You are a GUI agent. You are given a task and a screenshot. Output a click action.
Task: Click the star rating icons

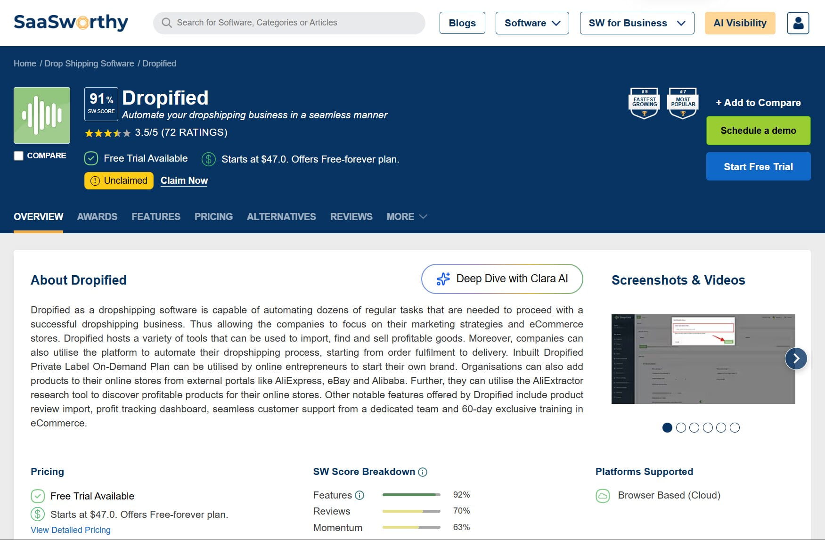107,133
